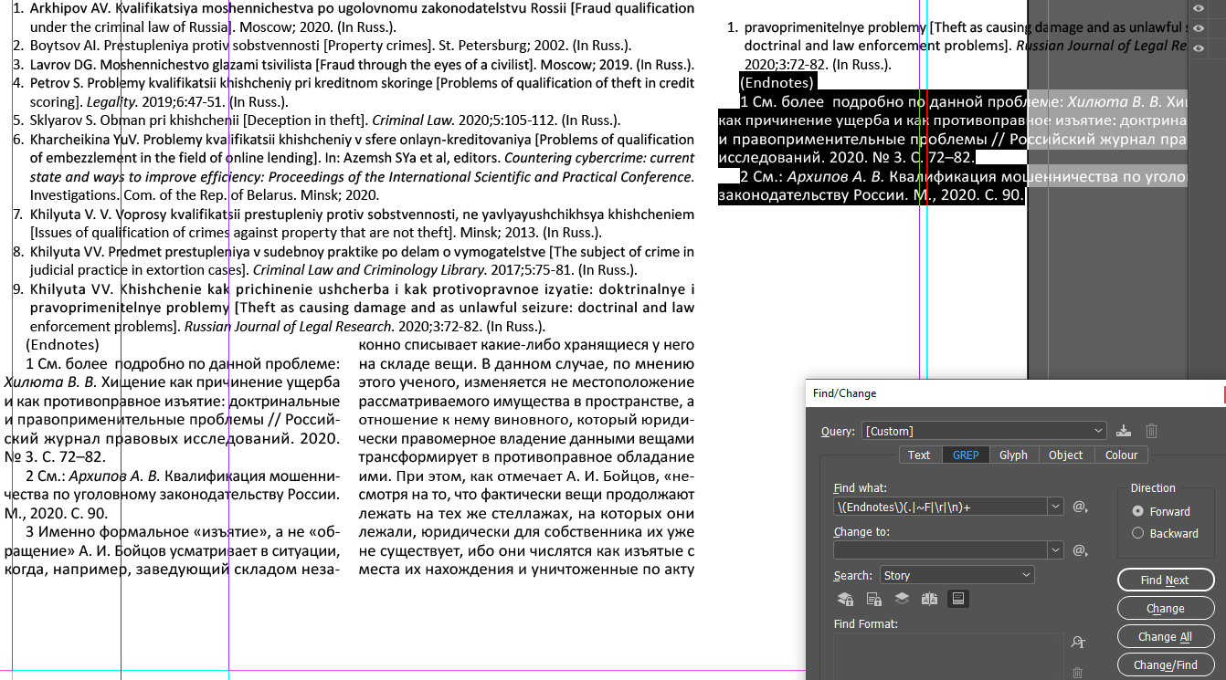Viewport: 1226px width, 680px height.
Task: Switch to the Colour tab
Action: 1122,455
